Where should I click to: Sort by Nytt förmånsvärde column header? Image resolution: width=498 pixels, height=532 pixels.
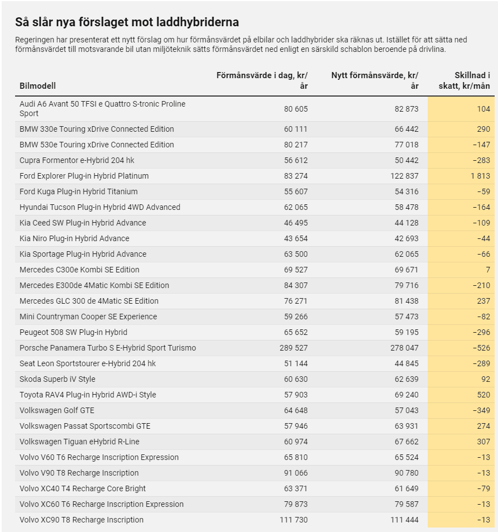[x=375, y=80]
